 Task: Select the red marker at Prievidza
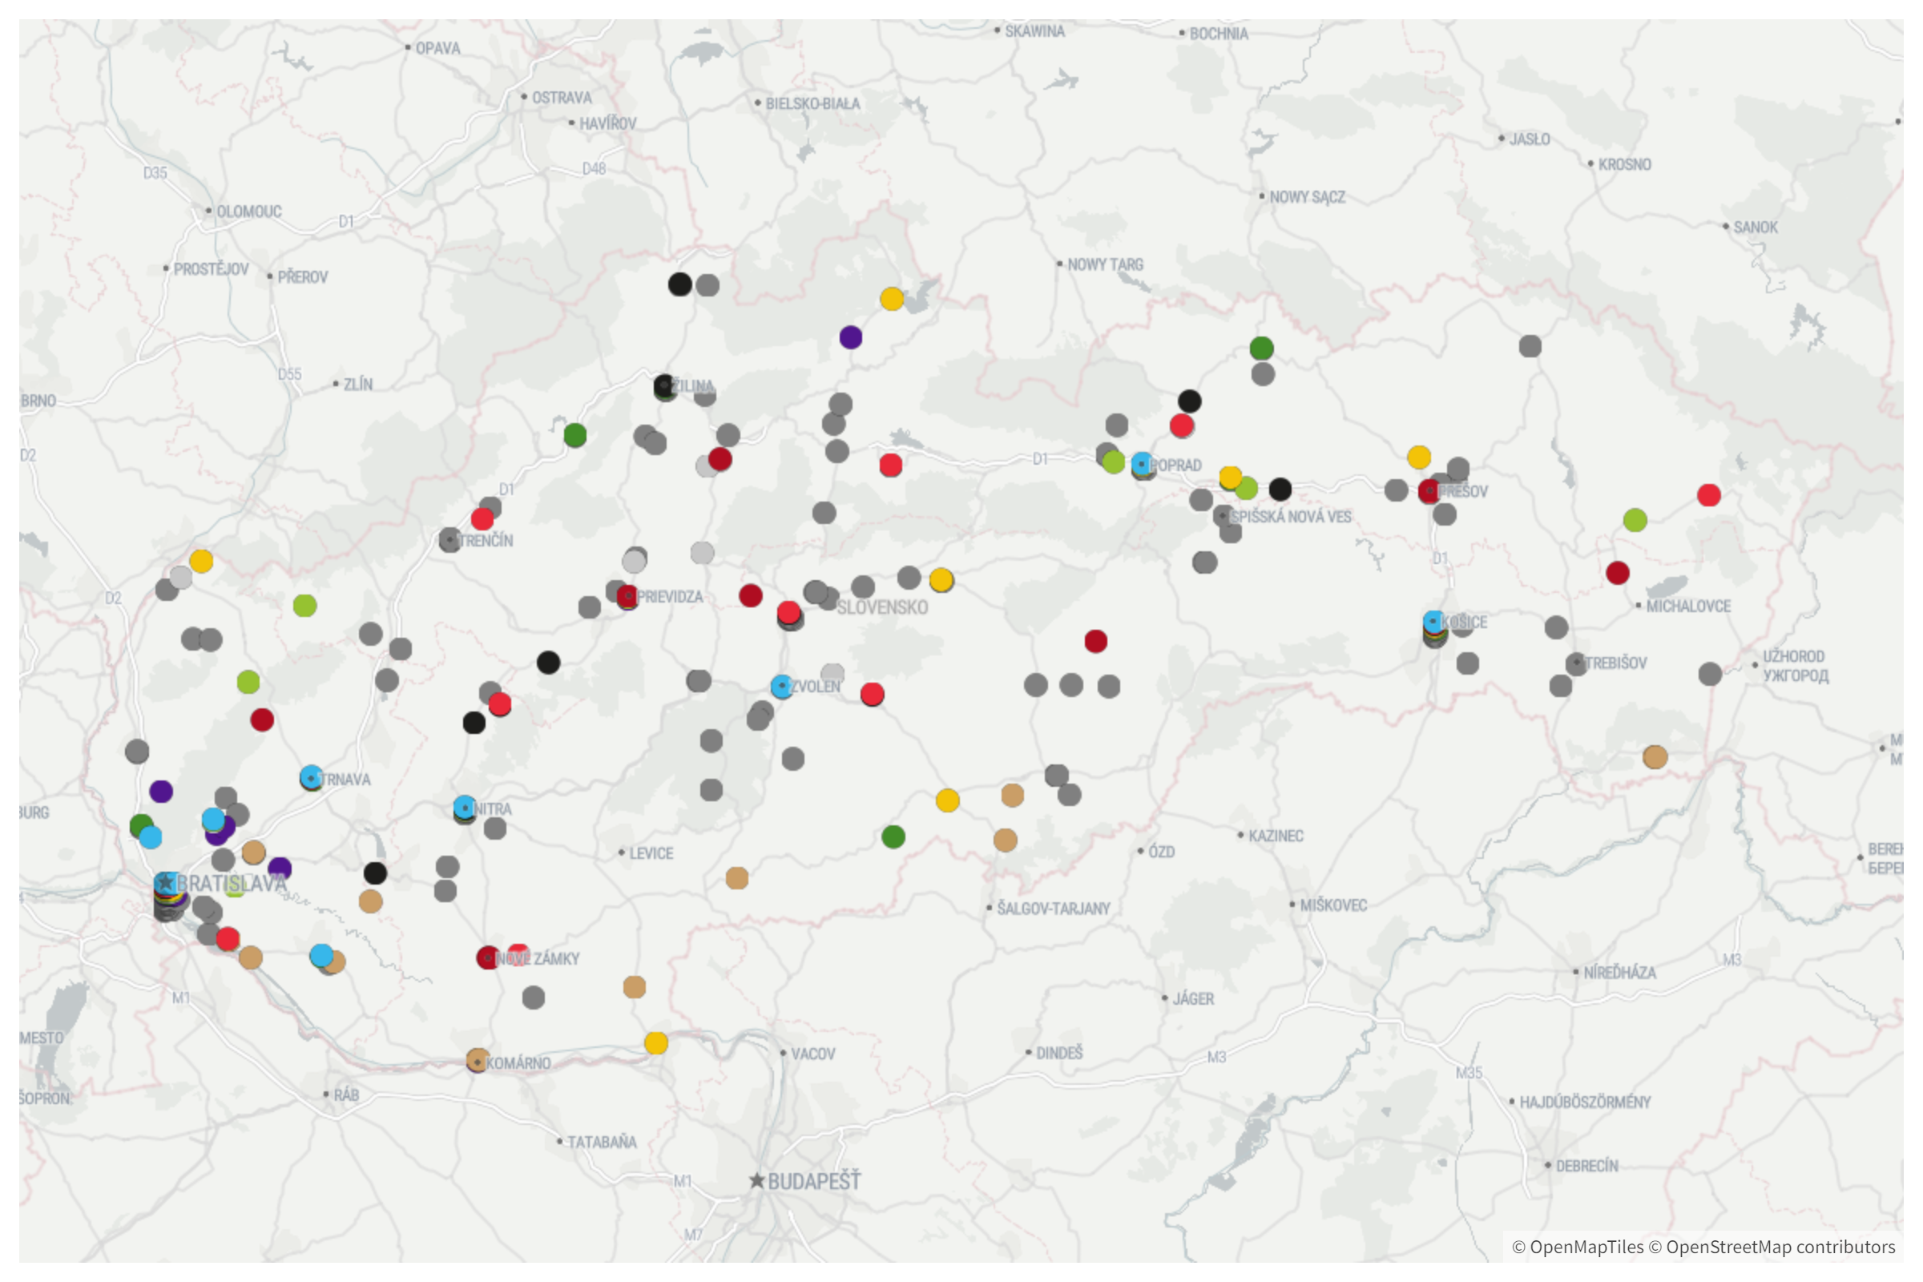[627, 596]
